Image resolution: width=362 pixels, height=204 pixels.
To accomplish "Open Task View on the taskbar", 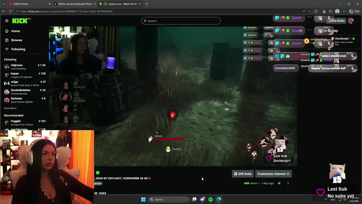I will pyautogui.click(x=194, y=199).
